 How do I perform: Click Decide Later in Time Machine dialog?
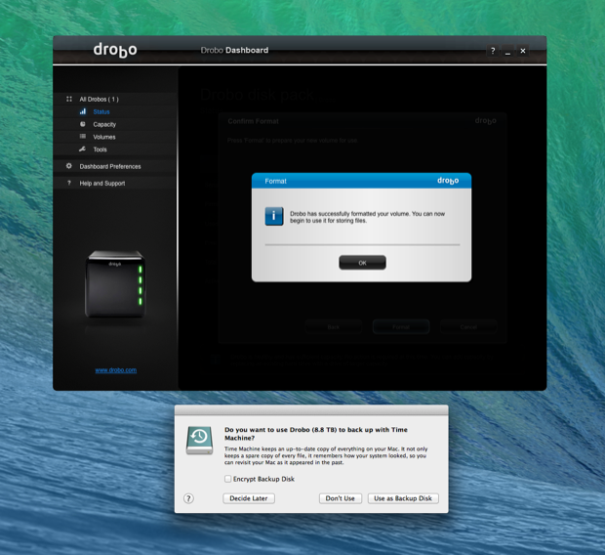(x=249, y=498)
